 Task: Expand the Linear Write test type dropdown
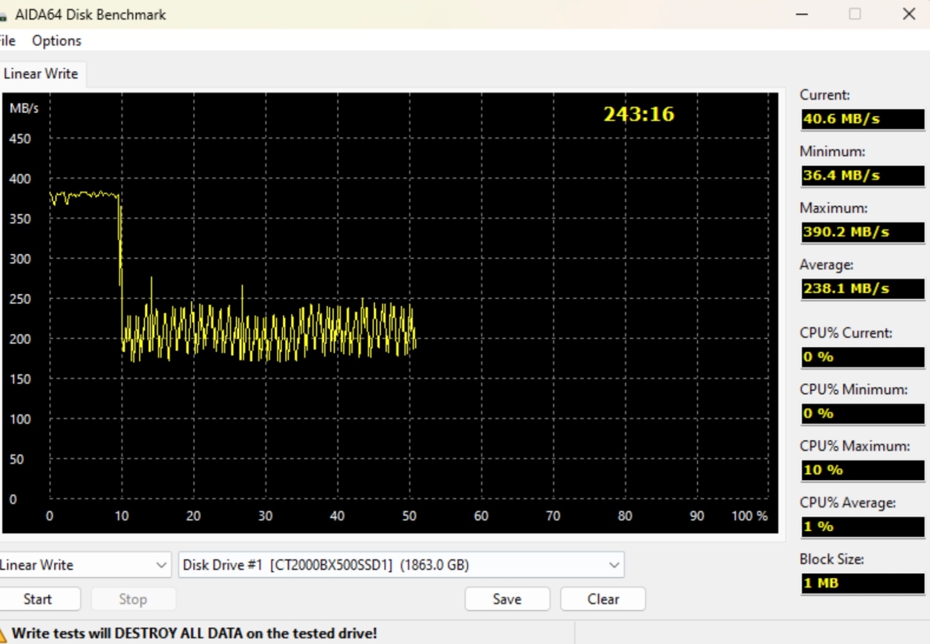(x=85, y=565)
